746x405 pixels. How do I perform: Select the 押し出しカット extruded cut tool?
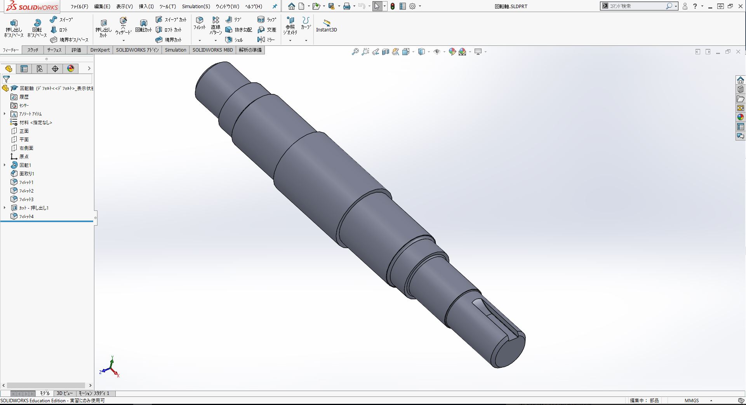click(x=103, y=28)
